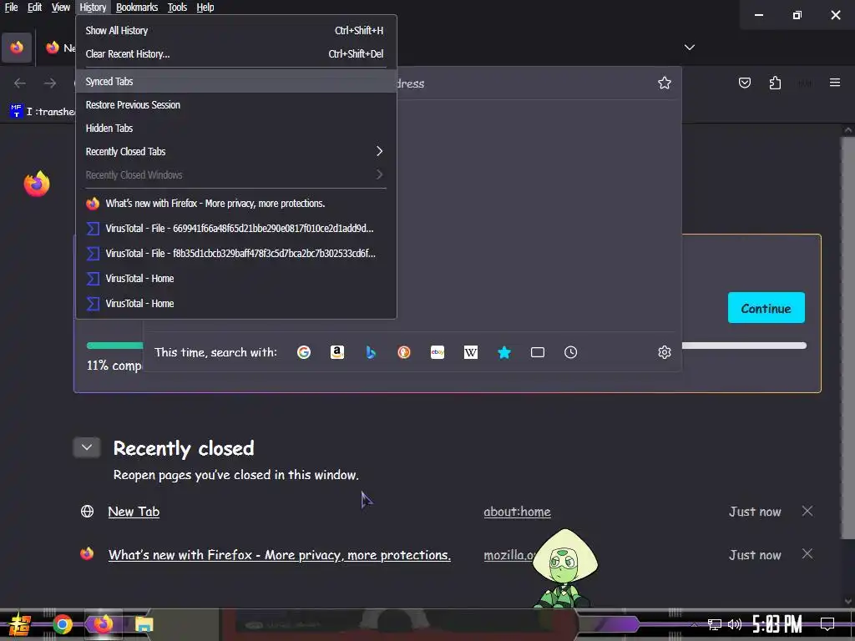Image resolution: width=855 pixels, height=641 pixels.
Task: Expand Recently Closed Tabs submenu
Action: 235,152
